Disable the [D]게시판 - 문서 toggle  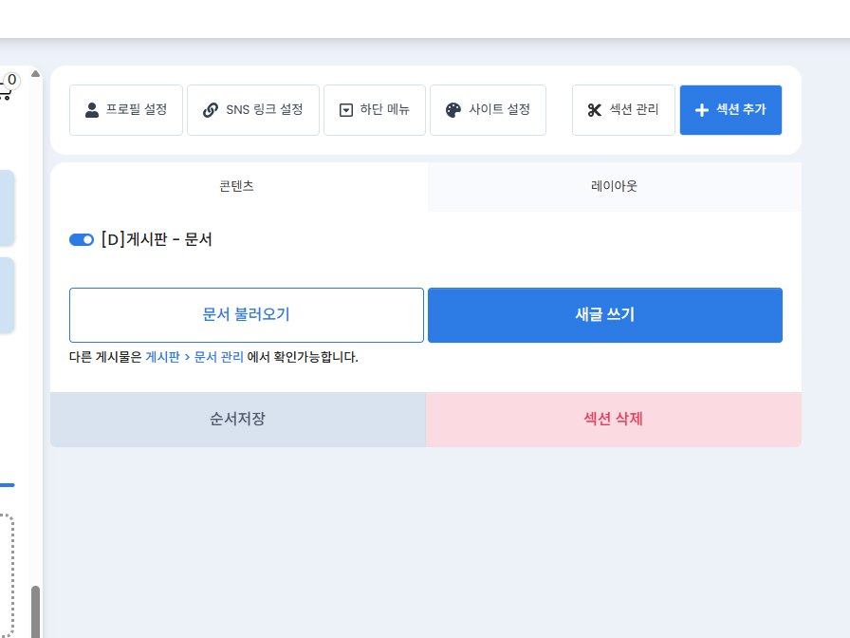point(81,239)
